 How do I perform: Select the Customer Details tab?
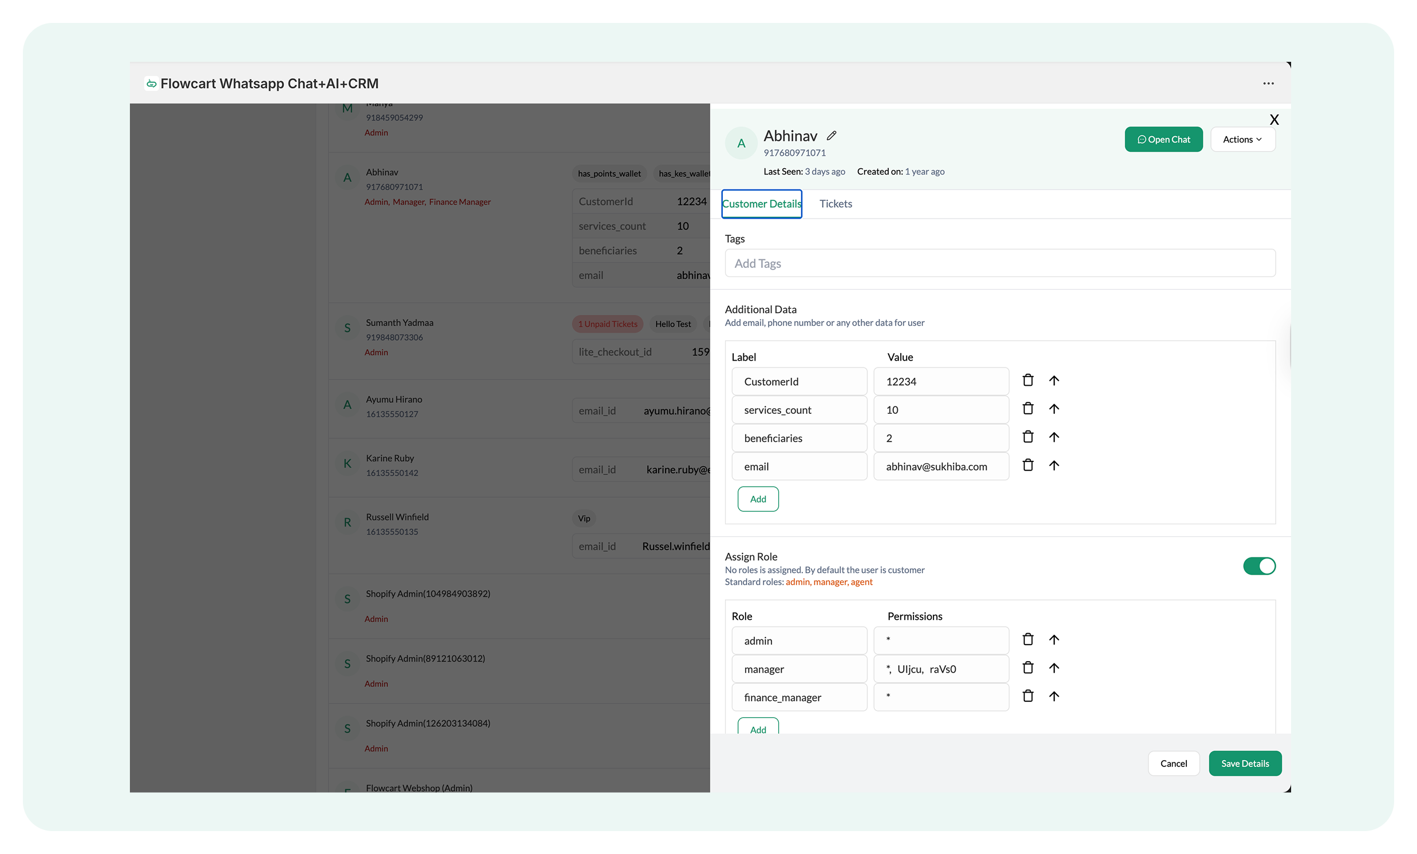tap(761, 204)
